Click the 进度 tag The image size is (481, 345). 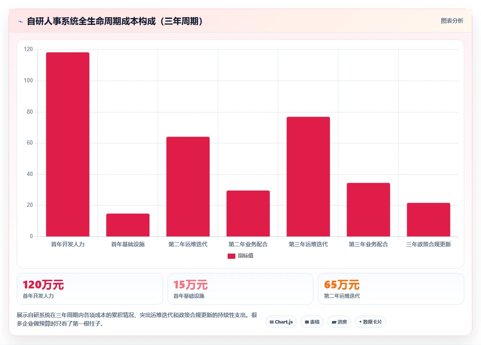pos(339,322)
